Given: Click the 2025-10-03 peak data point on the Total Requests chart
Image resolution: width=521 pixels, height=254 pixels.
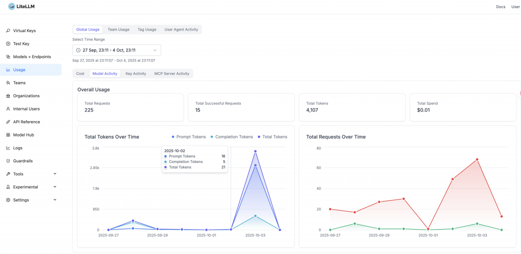Looking at the screenshot, I should 477,159.
